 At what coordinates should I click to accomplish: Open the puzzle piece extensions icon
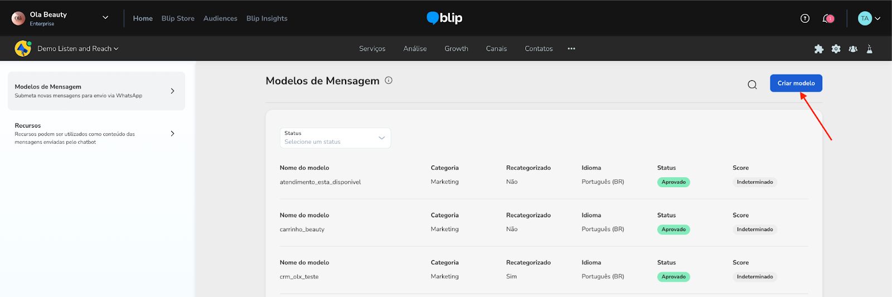click(818, 49)
